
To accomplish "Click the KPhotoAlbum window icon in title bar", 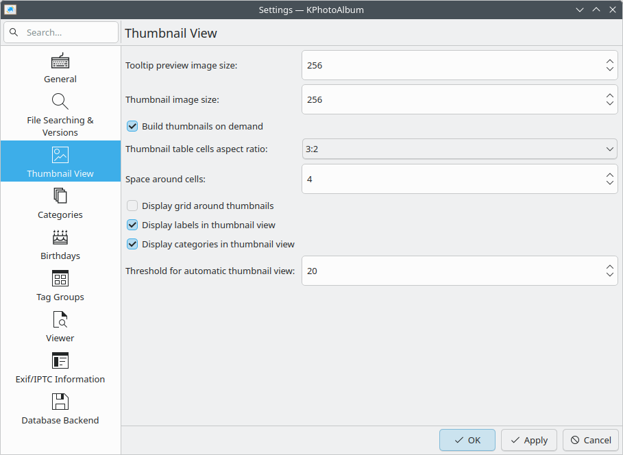I will tap(10, 10).
